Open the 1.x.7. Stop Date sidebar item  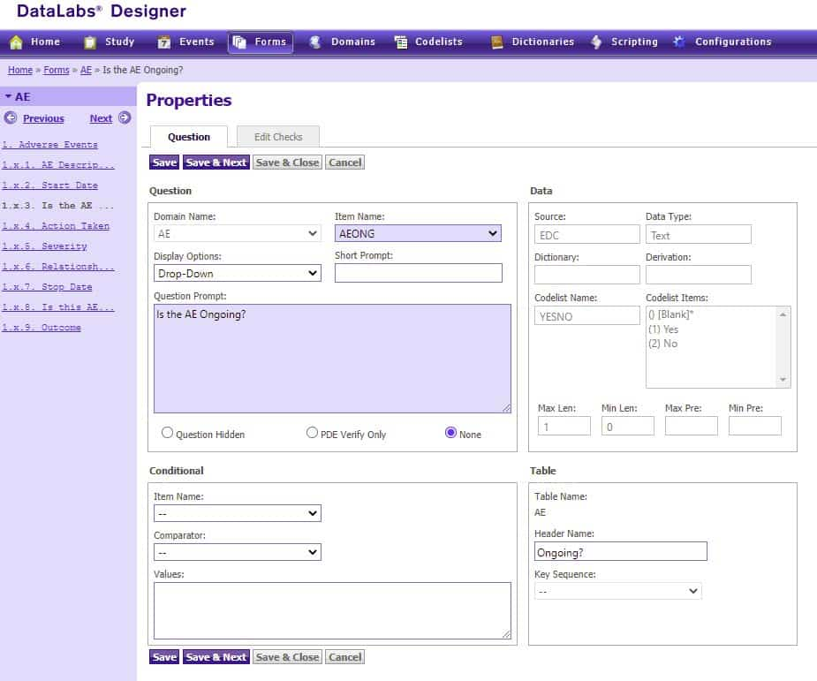pyautogui.click(x=47, y=286)
